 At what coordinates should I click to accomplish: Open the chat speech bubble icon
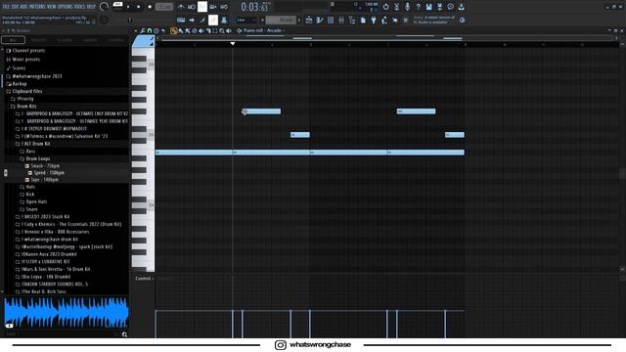coord(450,7)
